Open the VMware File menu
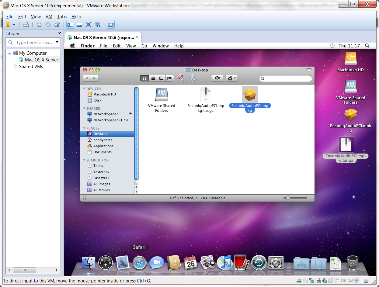 (x=10, y=17)
